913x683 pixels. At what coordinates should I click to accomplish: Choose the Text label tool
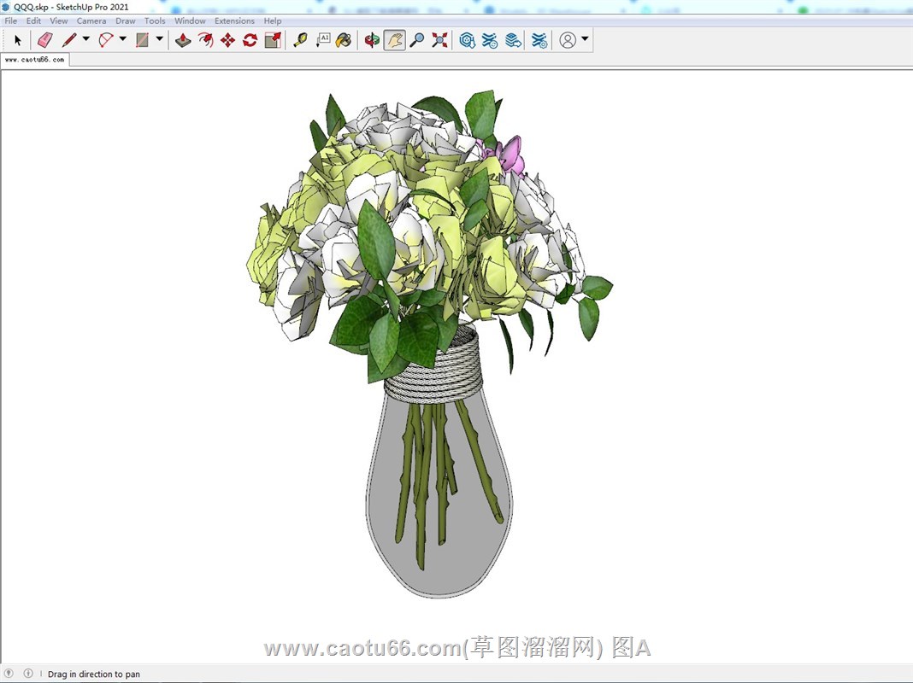tap(323, 40)
